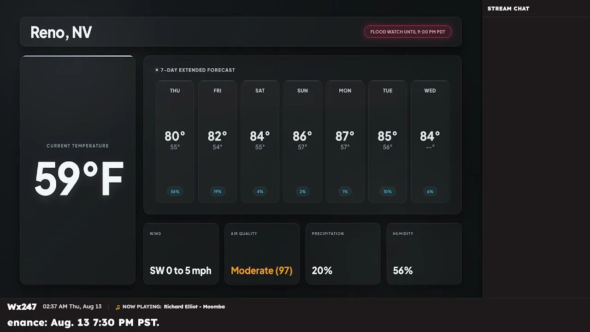This screenshot has height=332, width=590.
Task: Select Thursday's 56% precipitation chance badge
Action: coord(175,191)
